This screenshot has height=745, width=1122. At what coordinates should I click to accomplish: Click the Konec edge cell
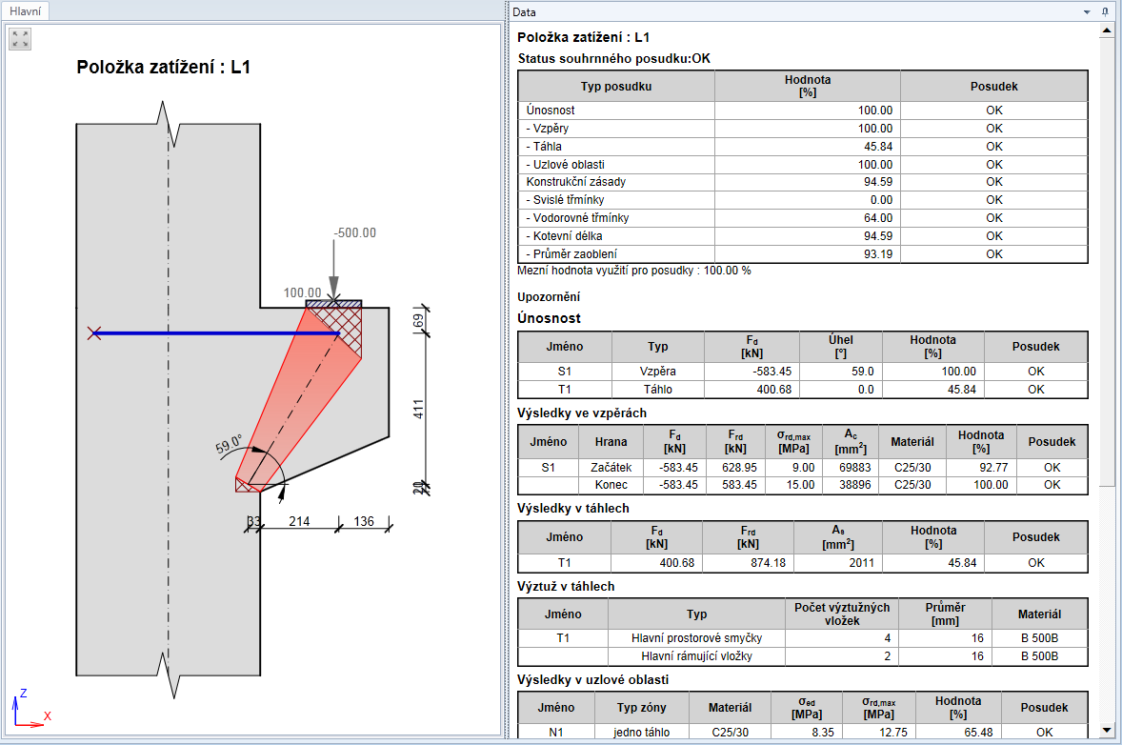[x=611, y=485]
